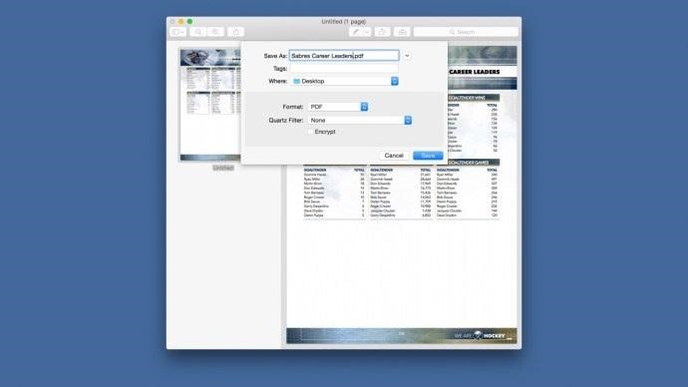Expand the save dialog with chevron
The width and height of the screenshot is (688, 387).
point(407,56)
